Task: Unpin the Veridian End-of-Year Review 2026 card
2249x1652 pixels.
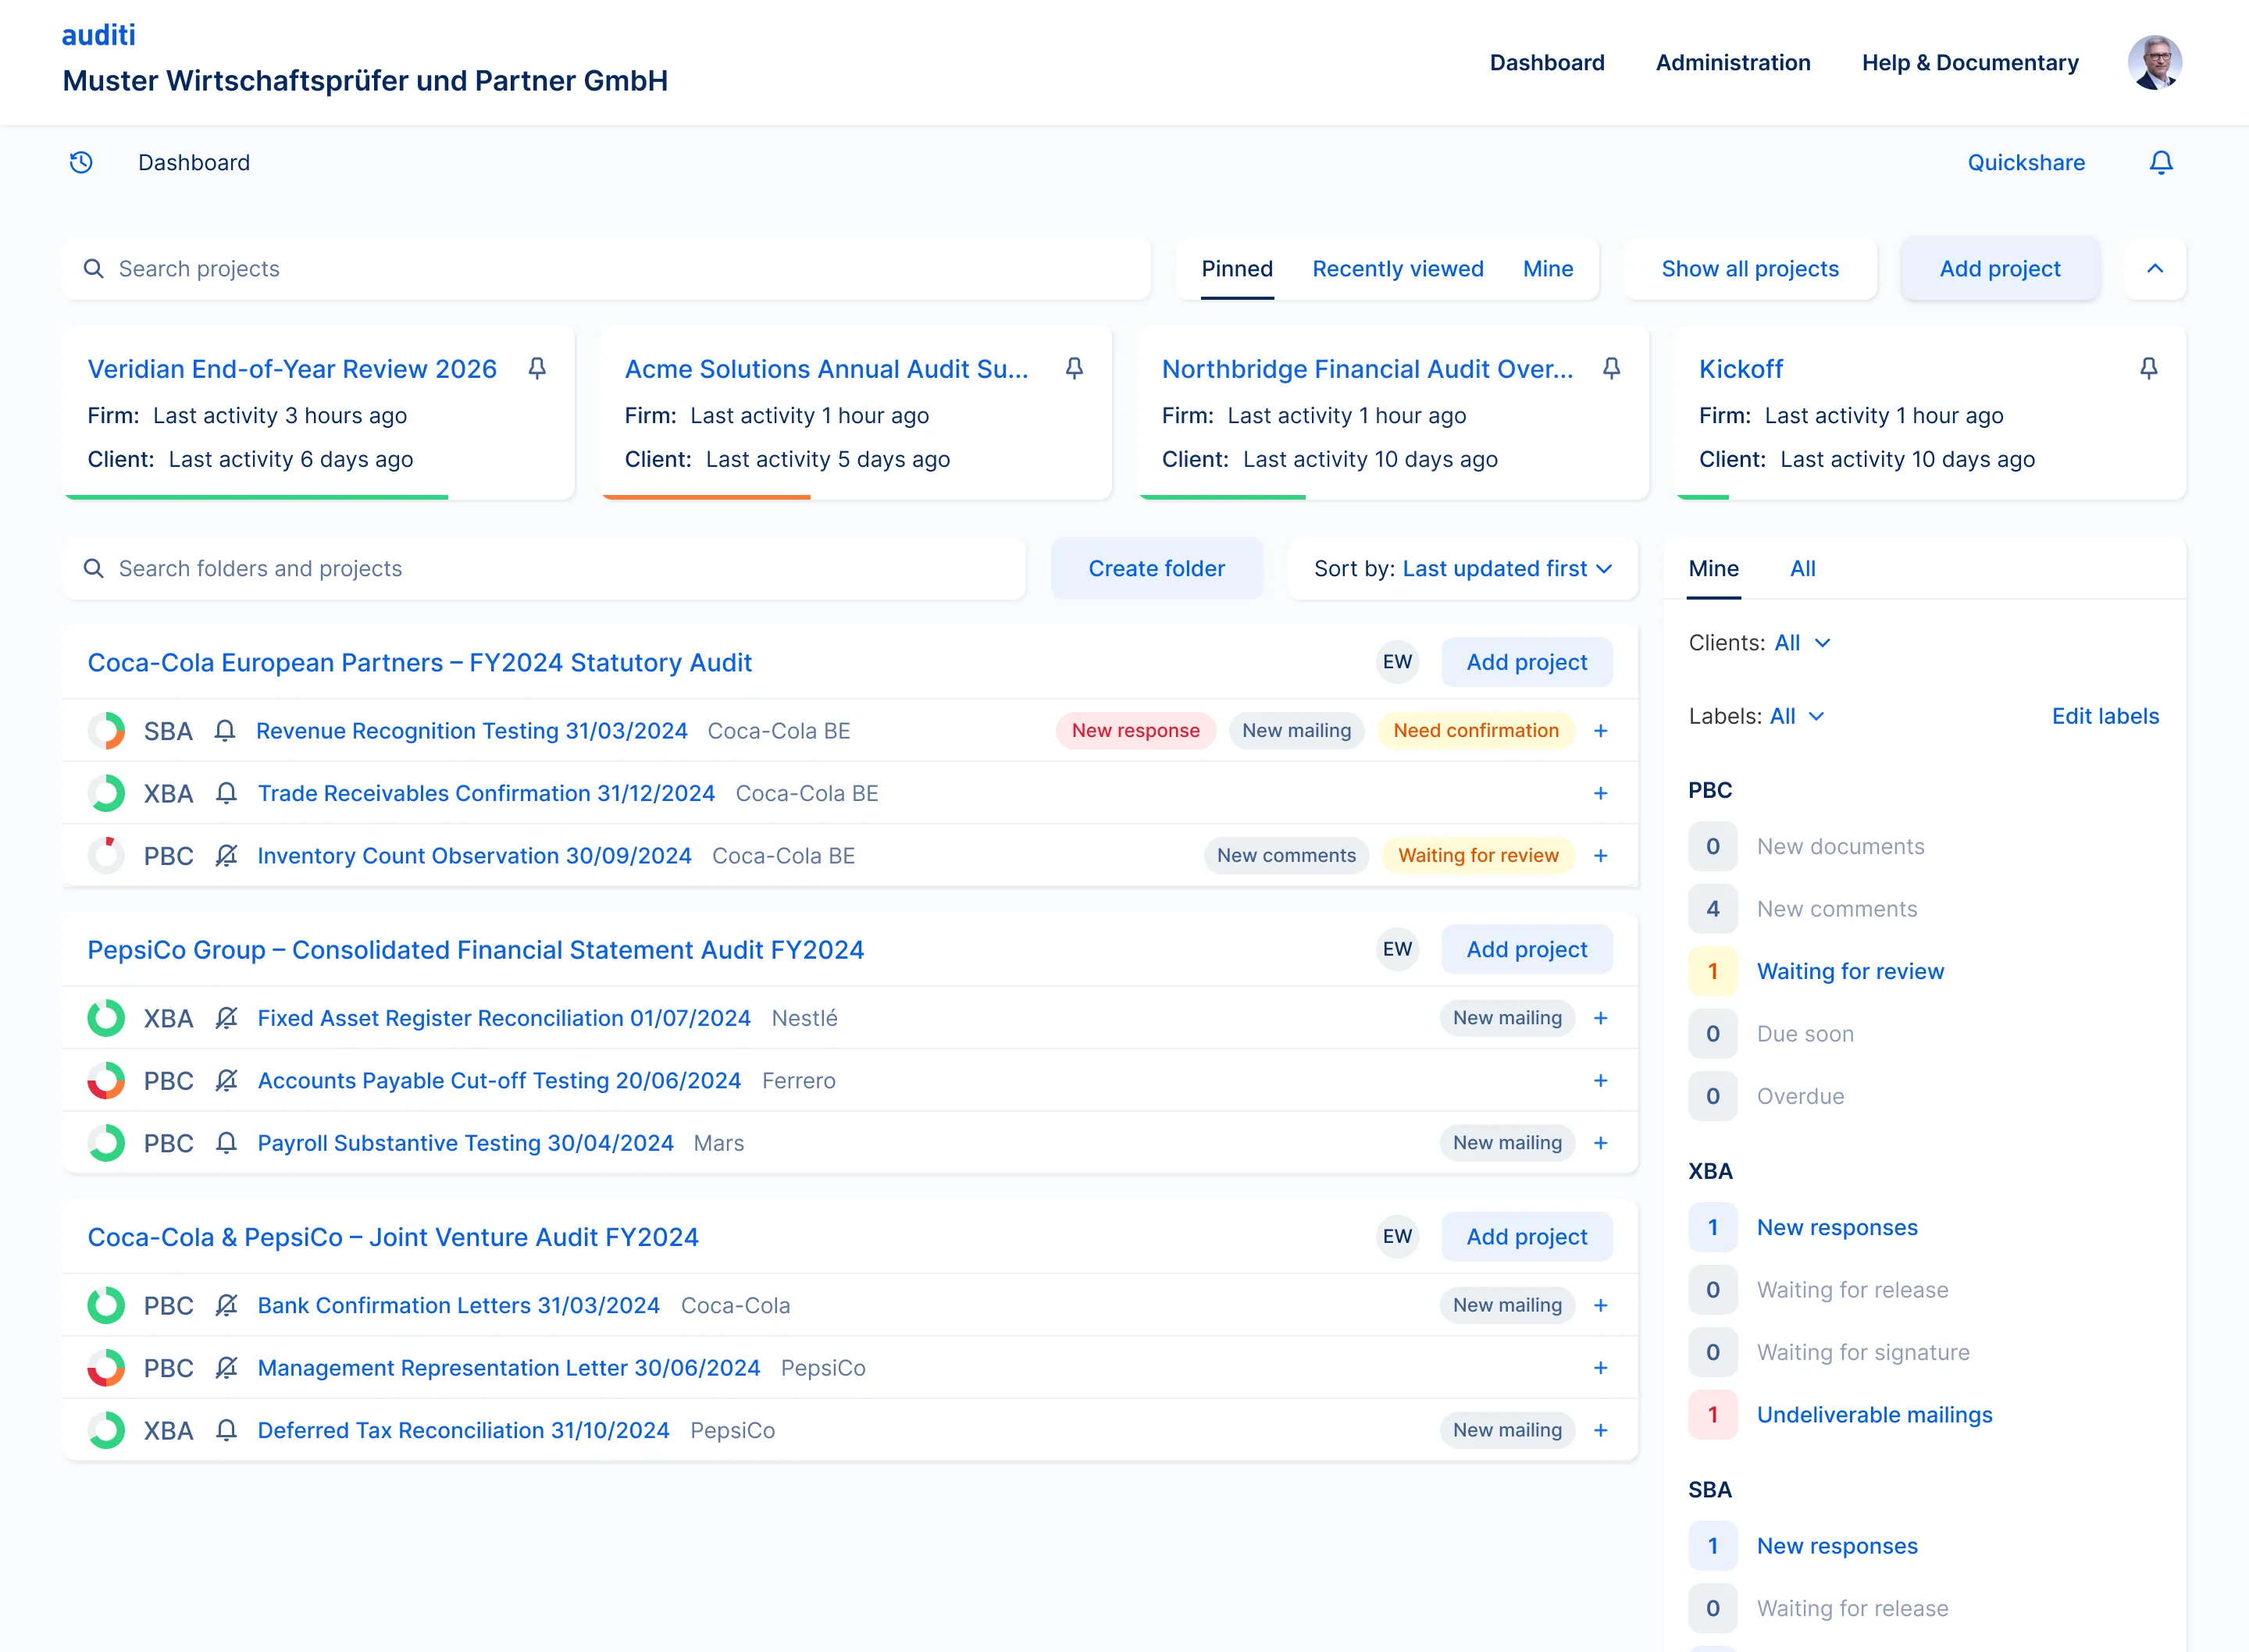Action: 537,368
